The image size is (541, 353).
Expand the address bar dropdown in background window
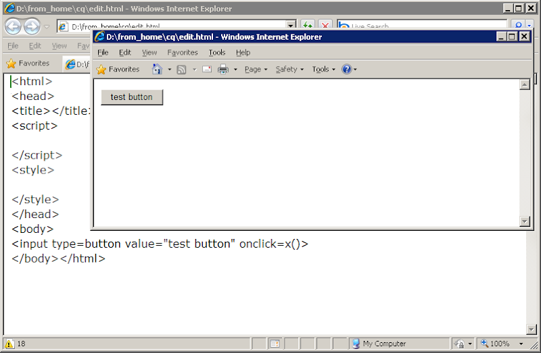click(291, 26)
